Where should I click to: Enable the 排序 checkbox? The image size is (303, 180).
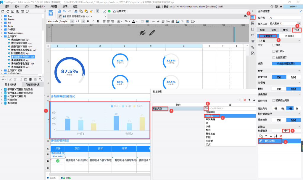[274, 45]
